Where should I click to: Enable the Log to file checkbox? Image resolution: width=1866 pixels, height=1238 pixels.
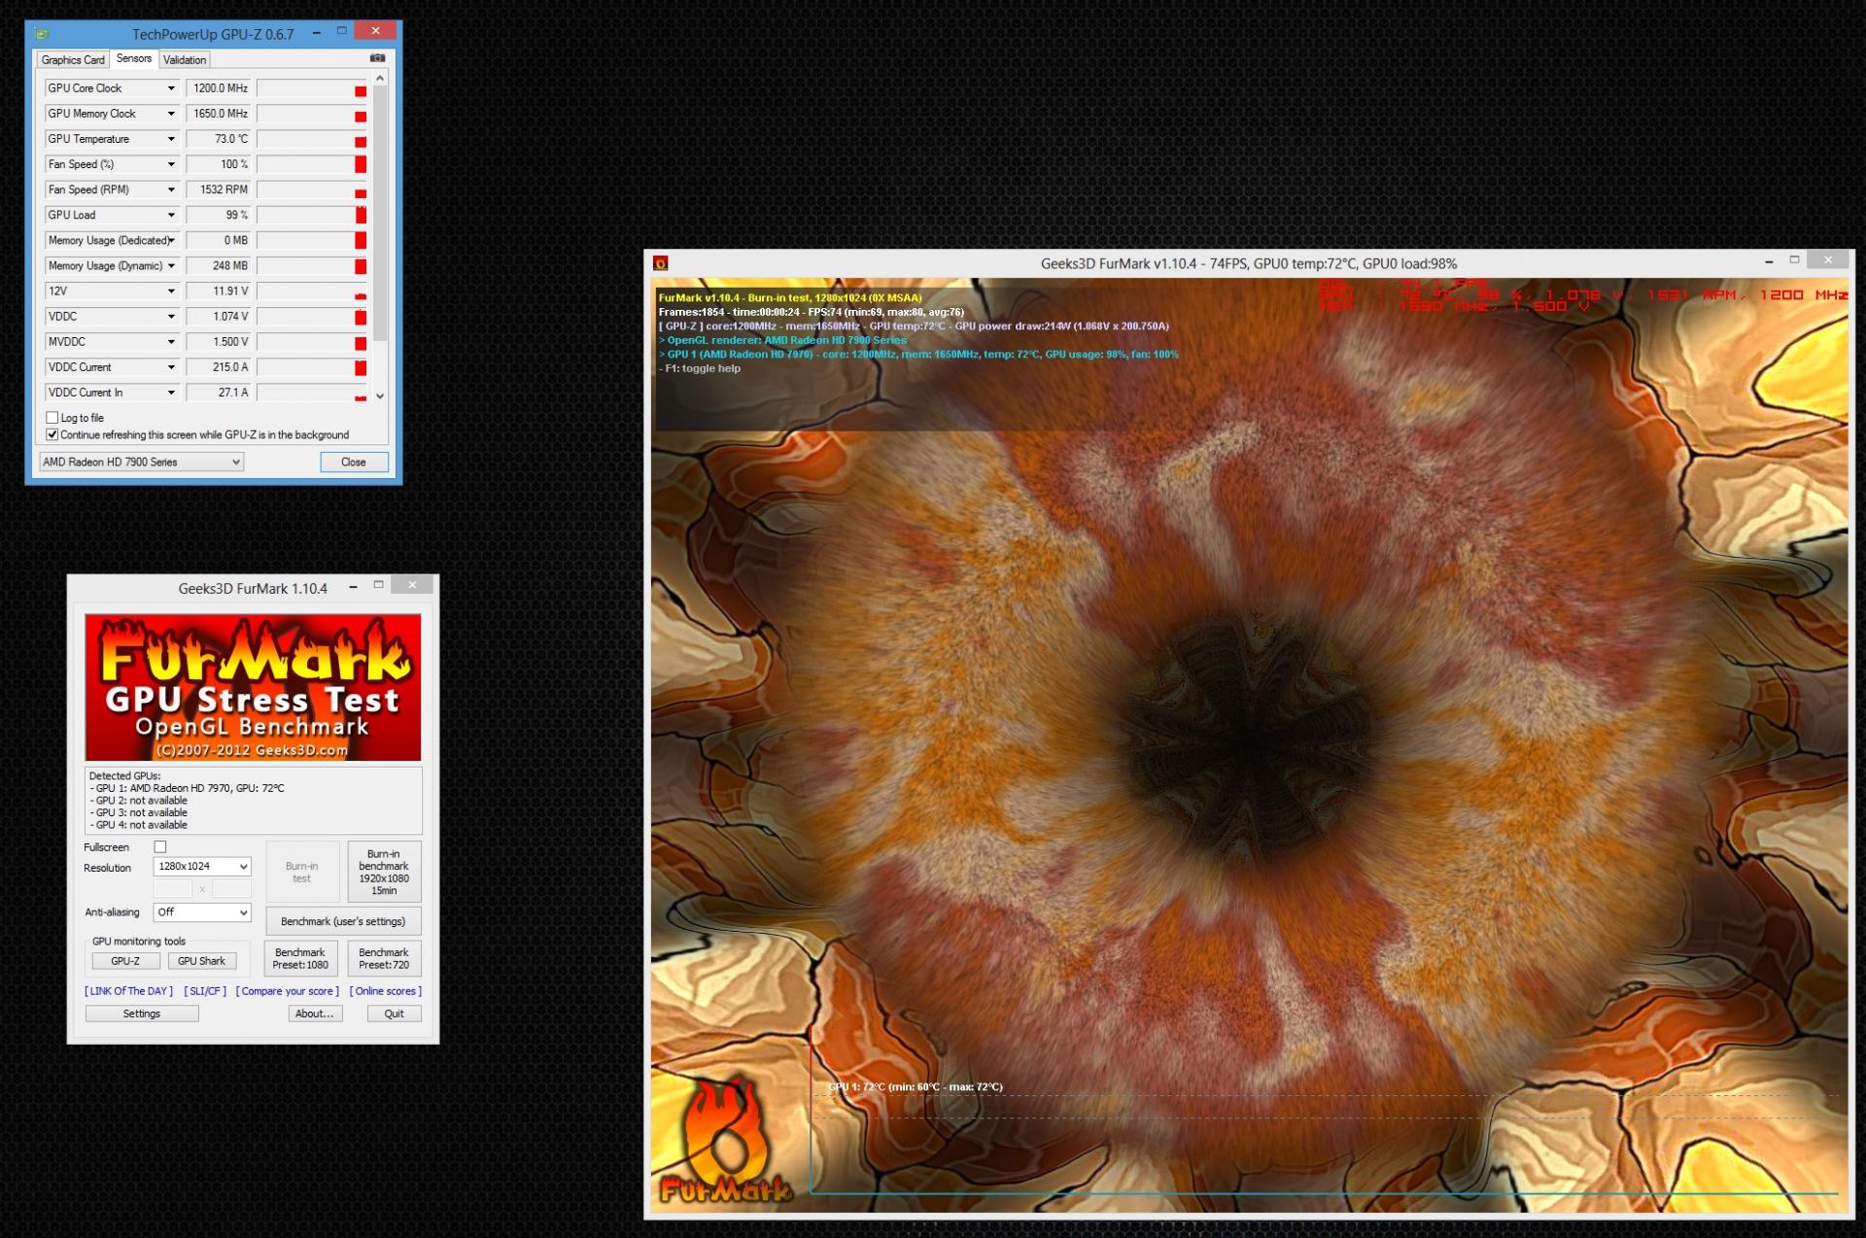point(52,418)
